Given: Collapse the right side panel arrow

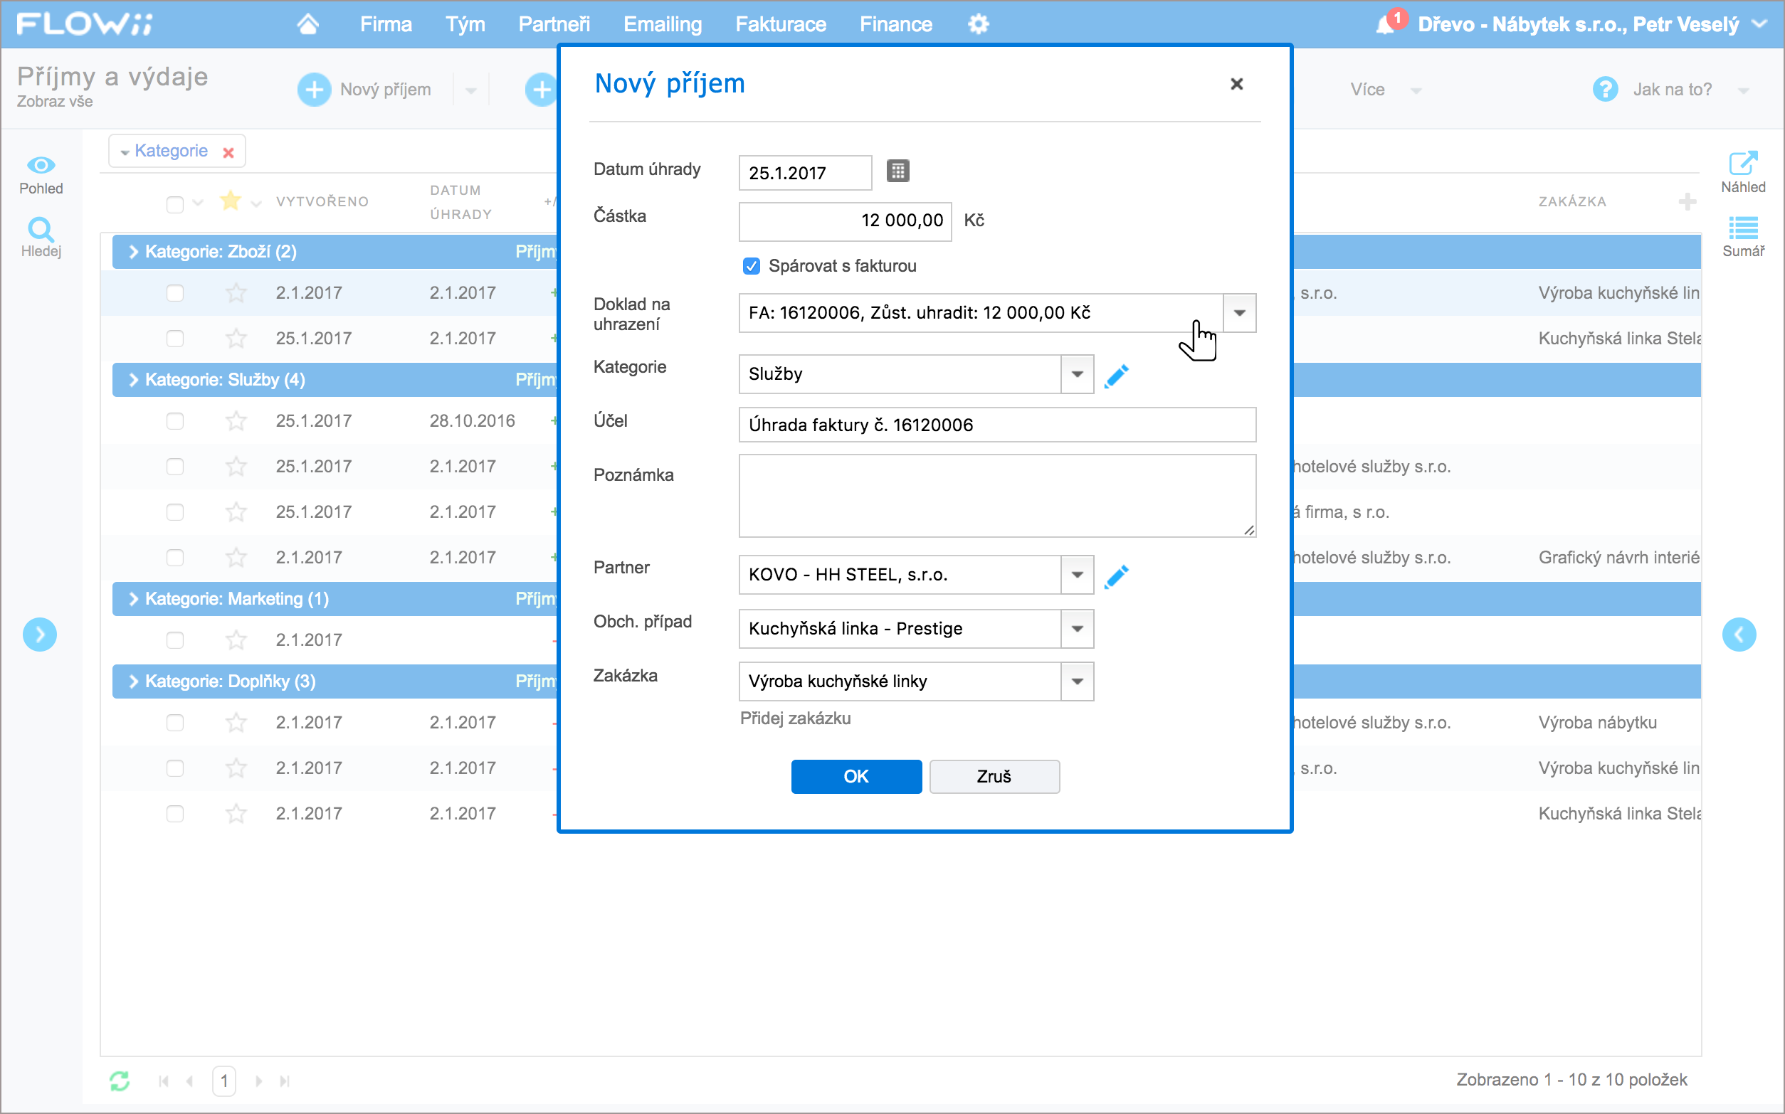Looking at the screenshot, I should (1739, 635).
